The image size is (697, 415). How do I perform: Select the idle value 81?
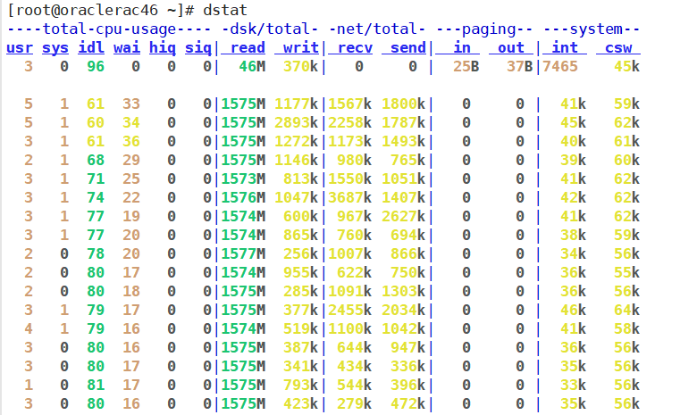[96, 385]
